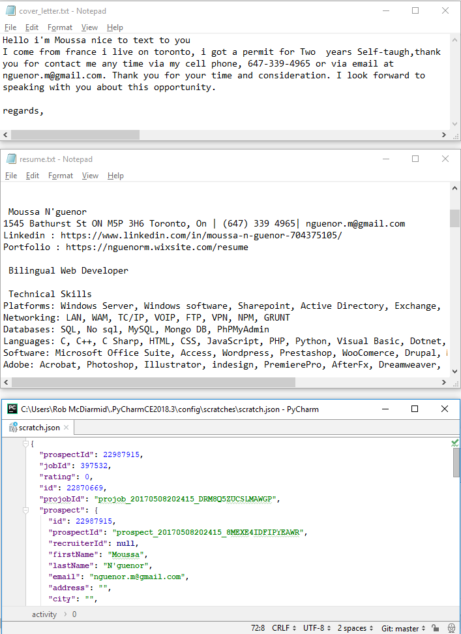The width and height of the screenshot is (461, 634).
Task: Click the "email" value in scratch.json
Action: [x=137, y=577]
